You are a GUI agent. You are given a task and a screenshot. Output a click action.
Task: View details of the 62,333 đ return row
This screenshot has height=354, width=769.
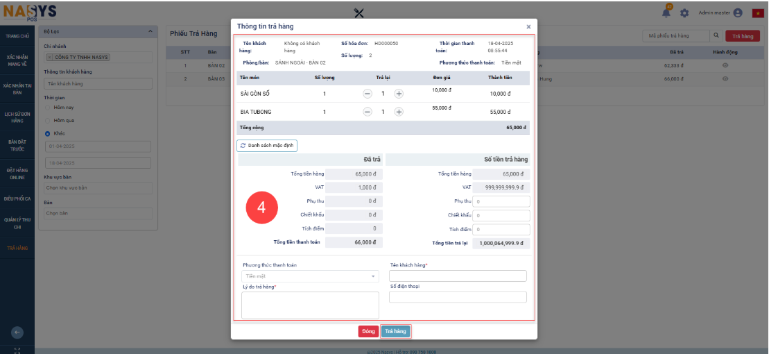tap(725, 65)
